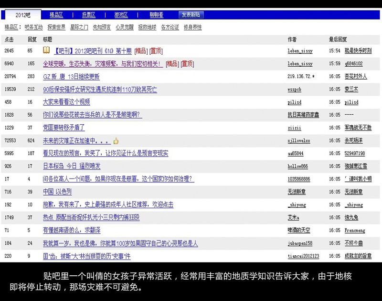Open the 修身养性 category link
The image size is (382, 301).
click(193, 27)
